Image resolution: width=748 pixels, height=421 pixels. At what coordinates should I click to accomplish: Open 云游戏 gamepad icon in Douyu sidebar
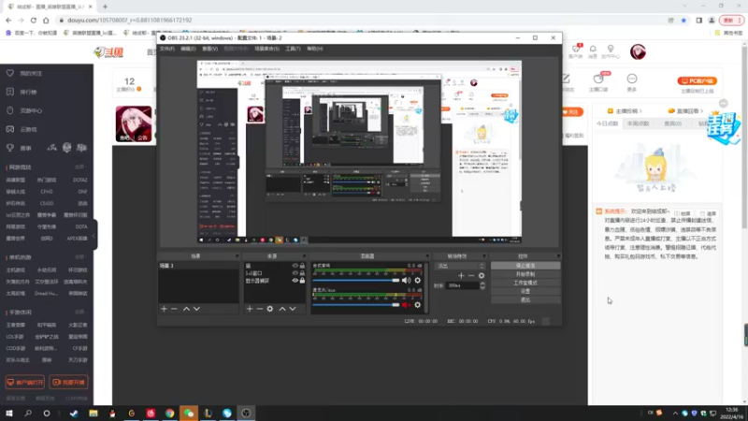10,129
